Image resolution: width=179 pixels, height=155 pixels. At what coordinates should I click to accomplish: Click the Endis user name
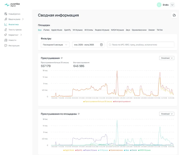coord(166,5)
